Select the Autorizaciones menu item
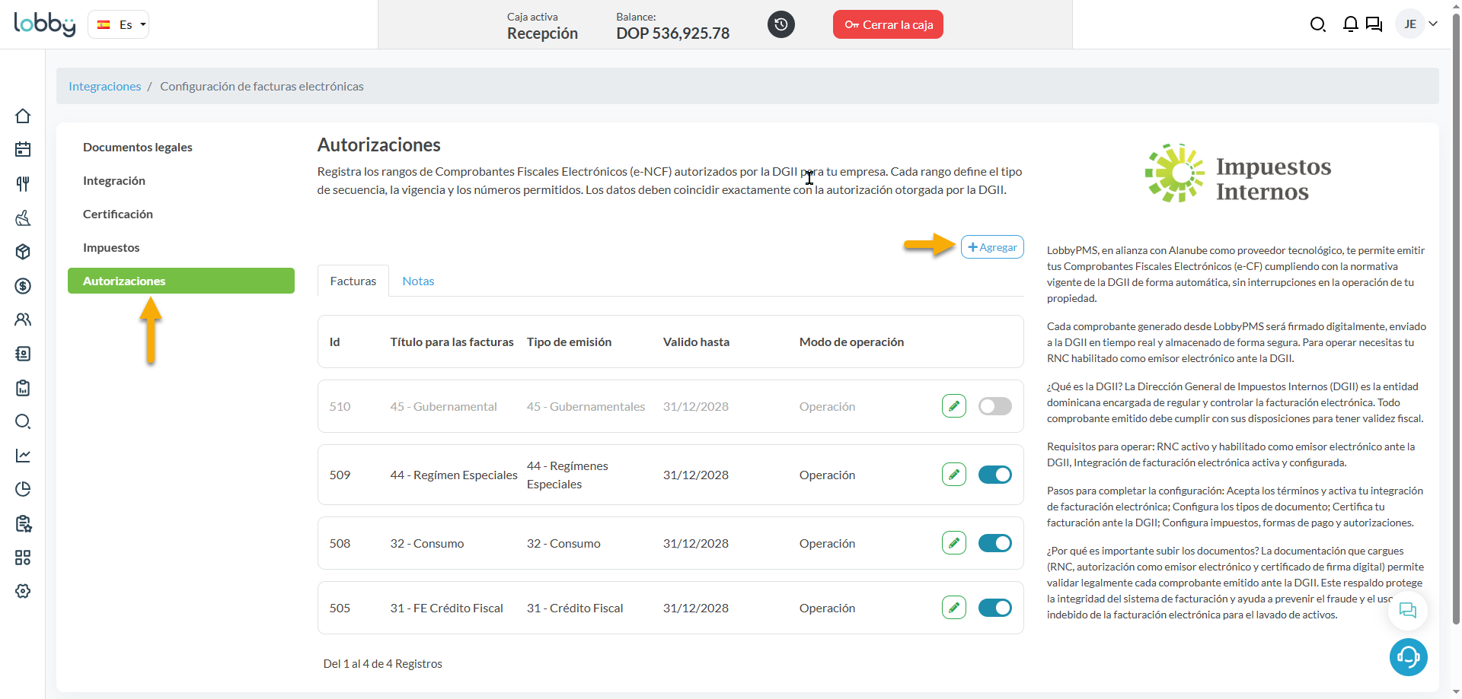 pos(181,281)
